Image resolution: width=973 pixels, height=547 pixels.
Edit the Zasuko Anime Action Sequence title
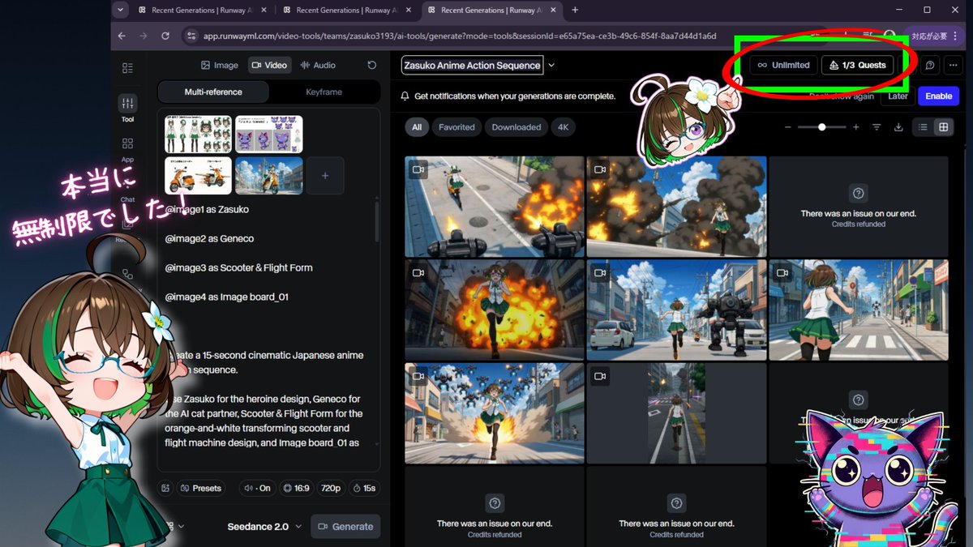point(472,65)
